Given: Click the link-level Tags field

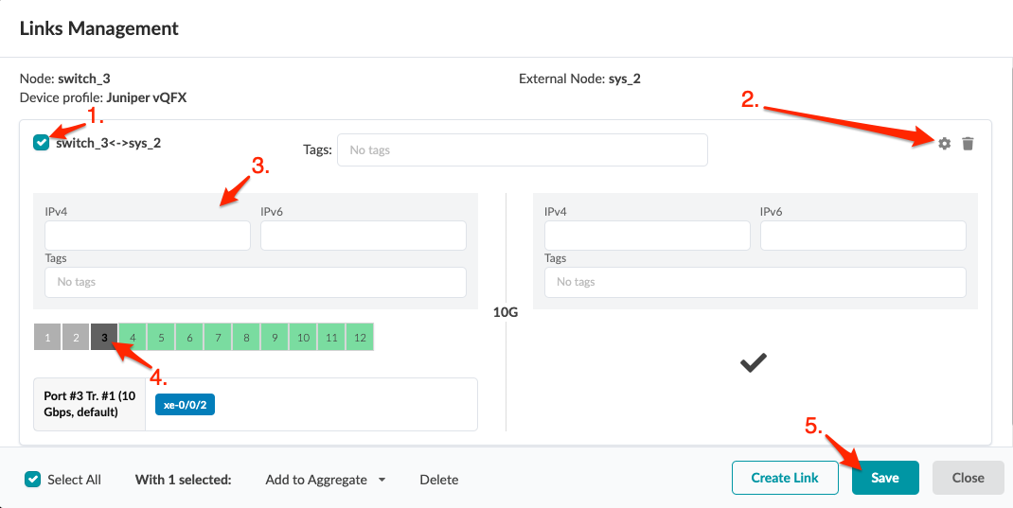Looking at the screenshot, I should click(523, 149).
